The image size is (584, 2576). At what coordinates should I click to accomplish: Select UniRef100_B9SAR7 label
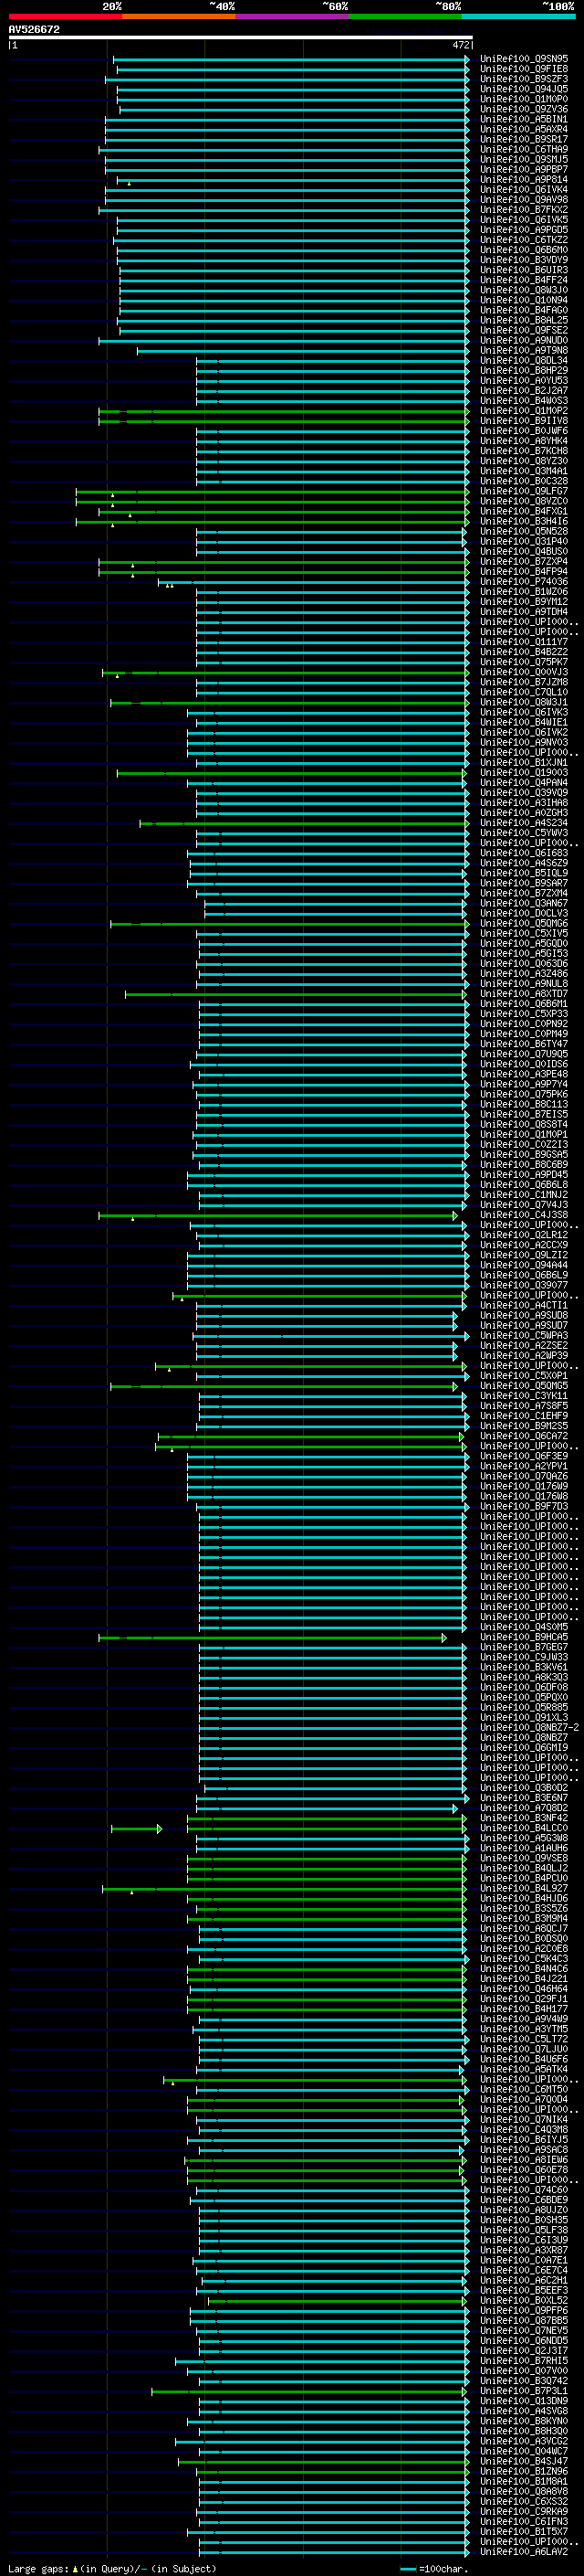tap(524, 883)
